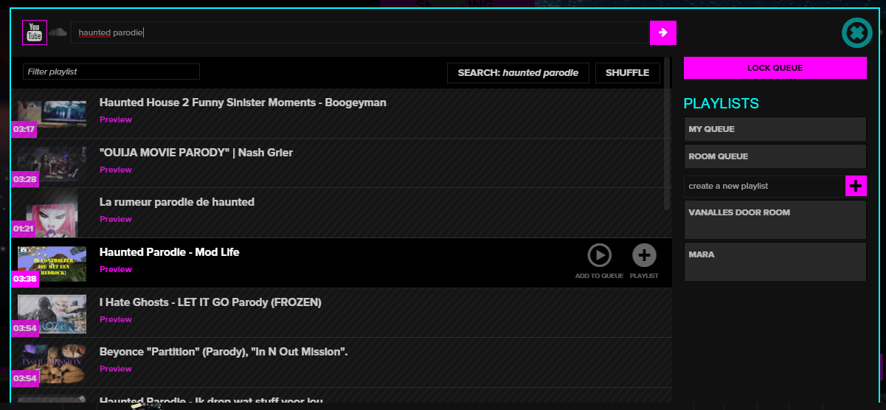Create new playlist with pink plus button

point(856,186)
